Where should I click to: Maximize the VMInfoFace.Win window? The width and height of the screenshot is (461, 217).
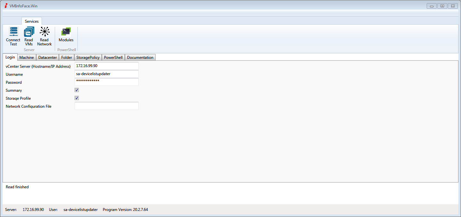point(442,6)
